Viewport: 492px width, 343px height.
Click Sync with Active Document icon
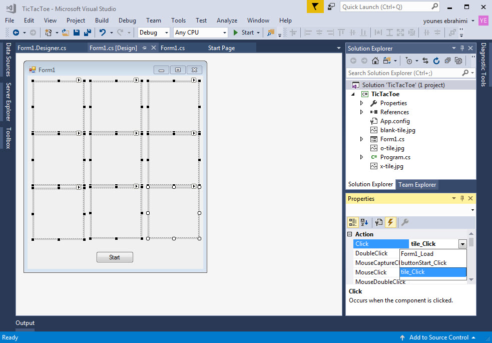tap(425, 61)
